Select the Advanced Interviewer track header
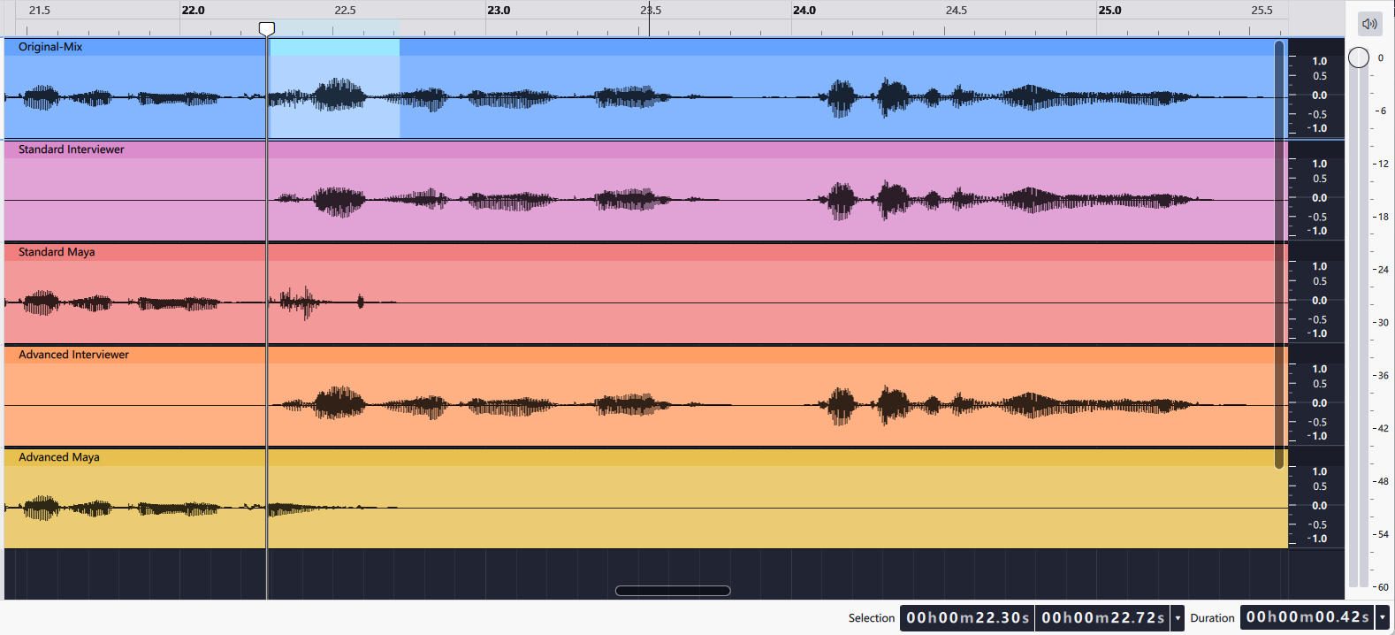1395x635 pixels. pyautogui.click(x=645, y=355)
